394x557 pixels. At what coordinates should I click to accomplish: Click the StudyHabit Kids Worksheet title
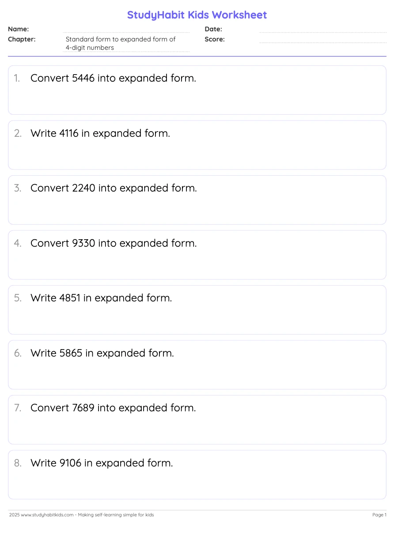click(197, 15)
